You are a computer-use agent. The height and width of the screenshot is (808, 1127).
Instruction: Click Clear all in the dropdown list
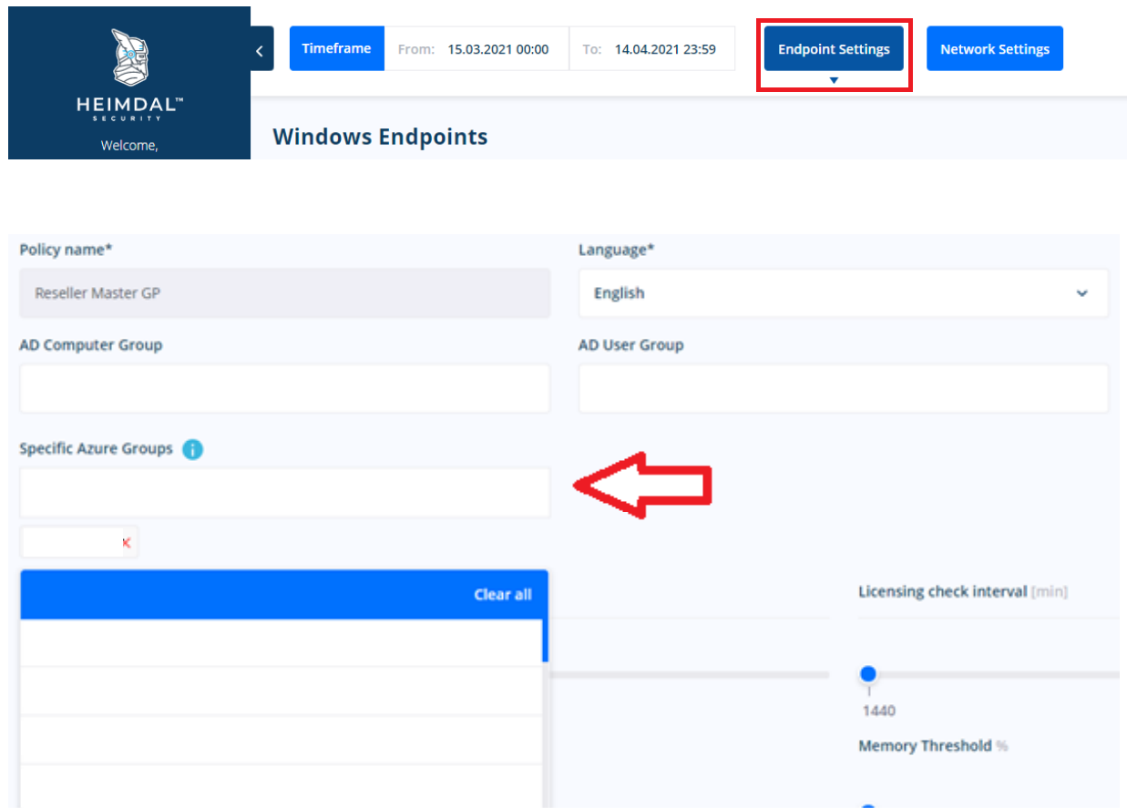point(503,594)
